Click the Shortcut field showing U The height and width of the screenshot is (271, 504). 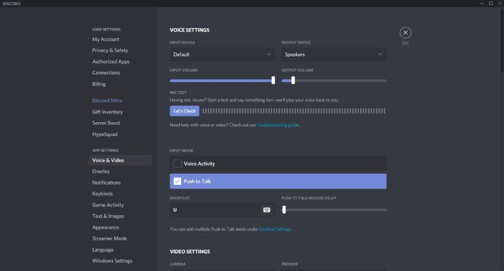[x=222, y=210]
